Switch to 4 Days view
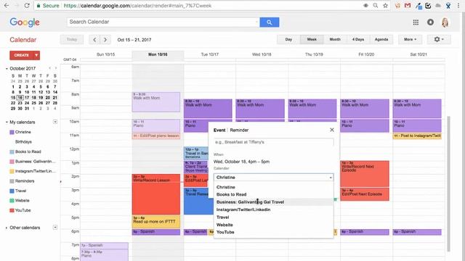The image size is (465, 261). tap(358, 39)
